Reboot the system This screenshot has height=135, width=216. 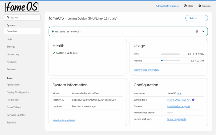pyautogui.click(x=193, y=18)
